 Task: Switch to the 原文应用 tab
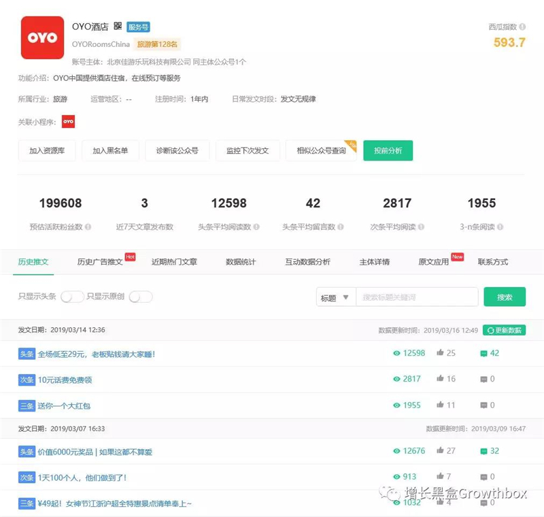click(434, 262)
